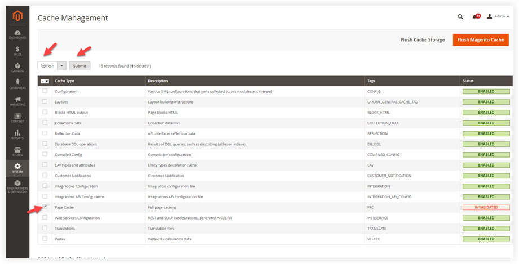Viewport: 519px width, 264px height.
Task: Click the ENABLED status of Vertex
Action: pyautogui.click(x=486, y=239)
